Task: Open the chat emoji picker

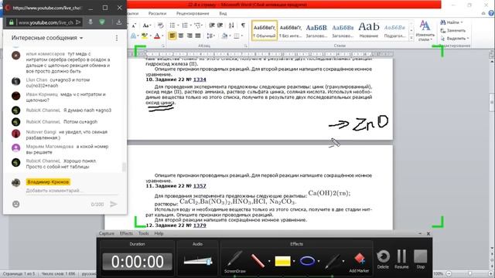Action: pyautogui.click(x=15, y=204)
